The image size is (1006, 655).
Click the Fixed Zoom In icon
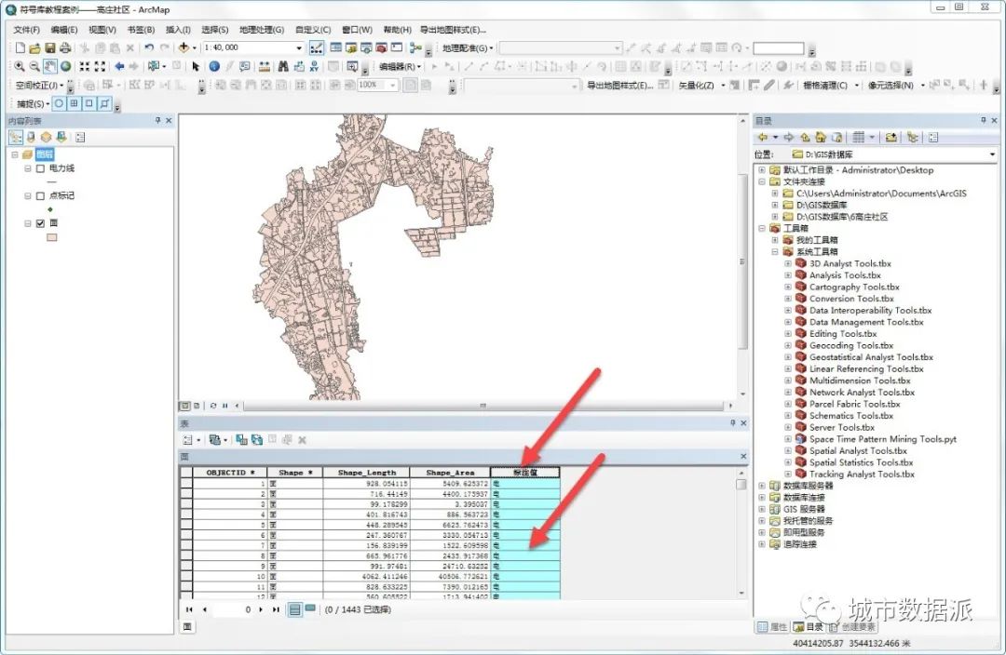[x=85, y=66]
